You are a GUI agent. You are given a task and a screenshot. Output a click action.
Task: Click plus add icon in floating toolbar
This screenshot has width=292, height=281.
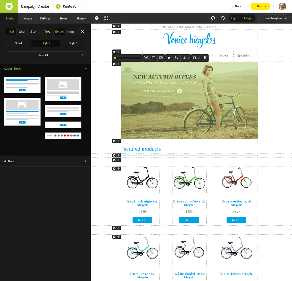pos(184,58)
